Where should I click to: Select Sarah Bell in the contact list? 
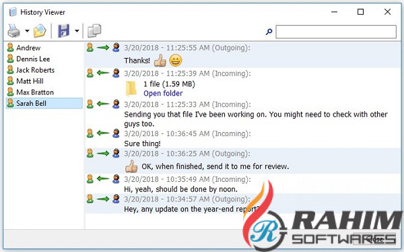point(44,103)
